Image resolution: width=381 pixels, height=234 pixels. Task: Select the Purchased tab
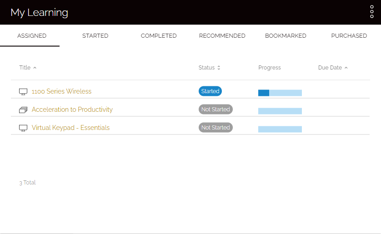[349, 36]
